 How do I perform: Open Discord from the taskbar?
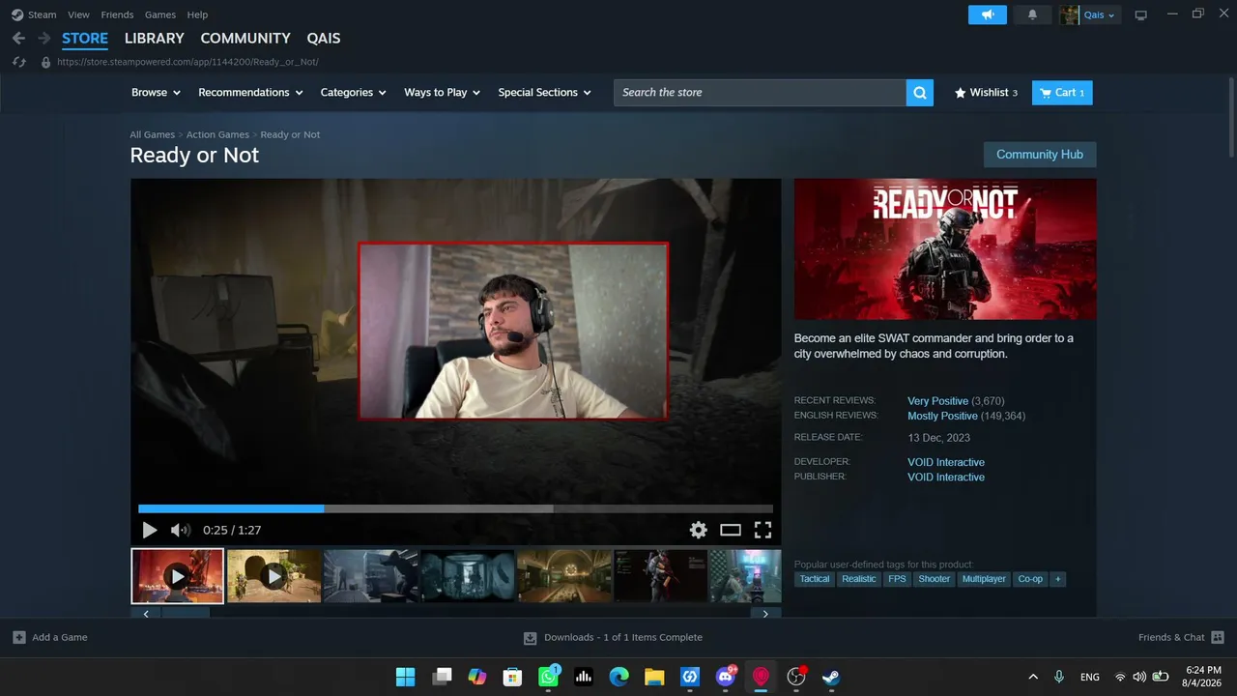726,677
